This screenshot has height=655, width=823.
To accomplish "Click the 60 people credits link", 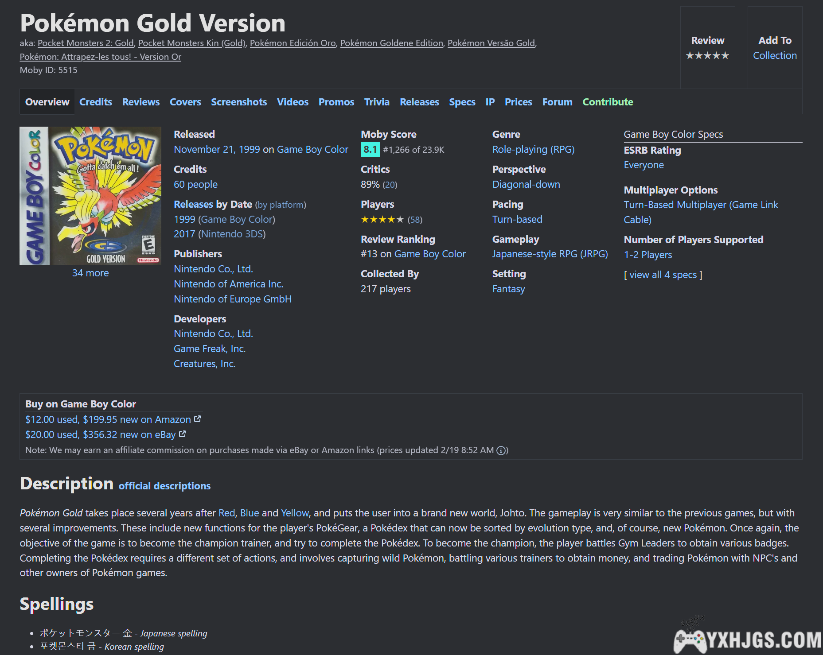I will pos(195,185).
